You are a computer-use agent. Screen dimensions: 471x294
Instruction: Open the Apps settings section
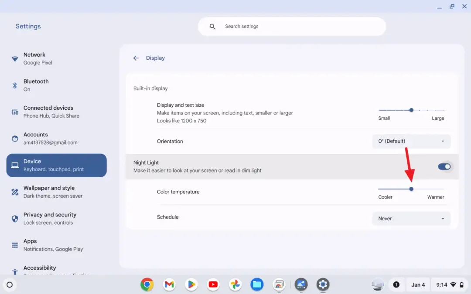pyautogui.click(x=56, y=245)
